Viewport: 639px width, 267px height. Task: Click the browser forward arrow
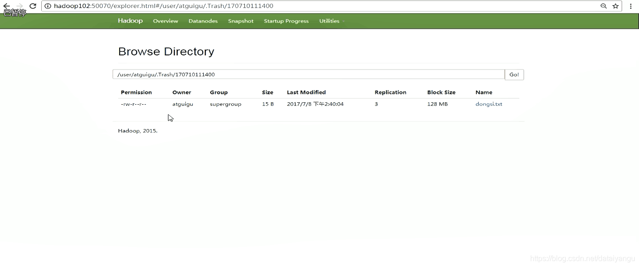click(20, 6)
